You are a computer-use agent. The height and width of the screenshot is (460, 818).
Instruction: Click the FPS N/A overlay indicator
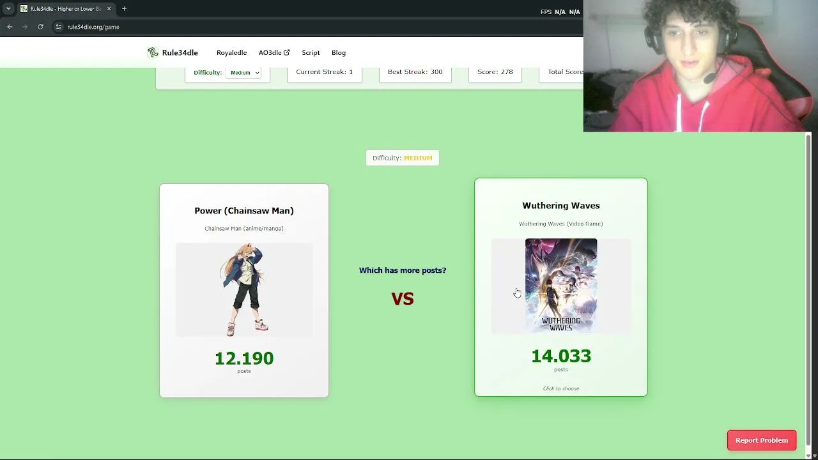(x=560, y=11)
